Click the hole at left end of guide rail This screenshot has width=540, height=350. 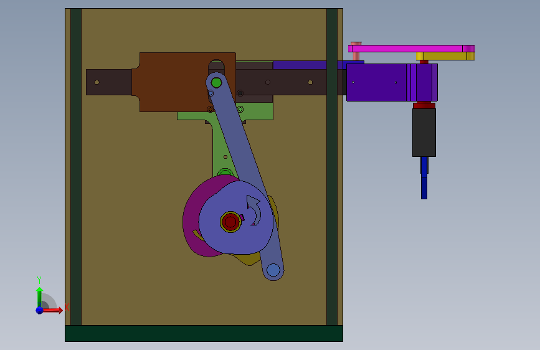tap(97, 82)
